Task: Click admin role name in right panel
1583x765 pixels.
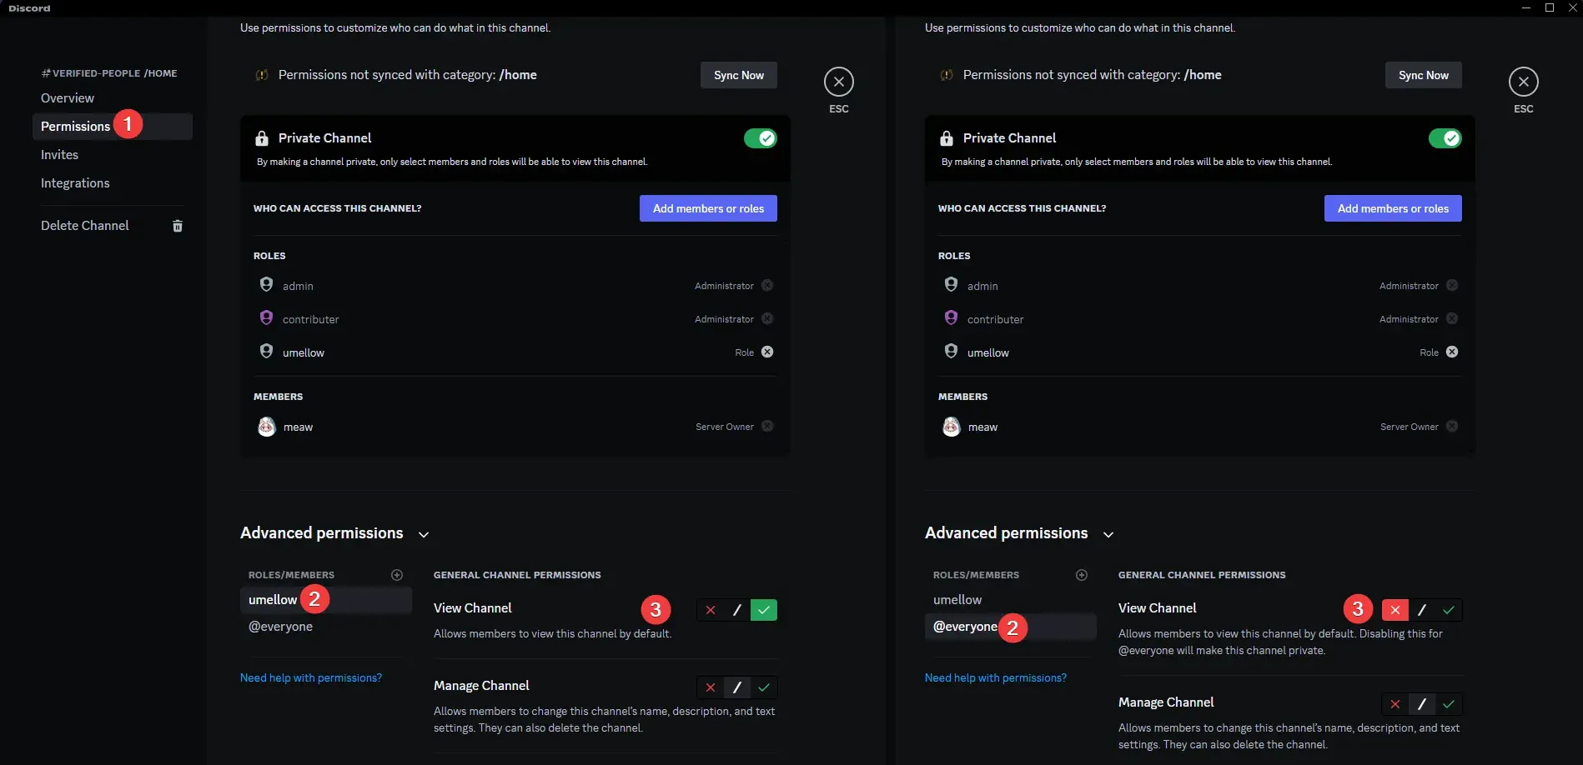Action: [982, 286]
